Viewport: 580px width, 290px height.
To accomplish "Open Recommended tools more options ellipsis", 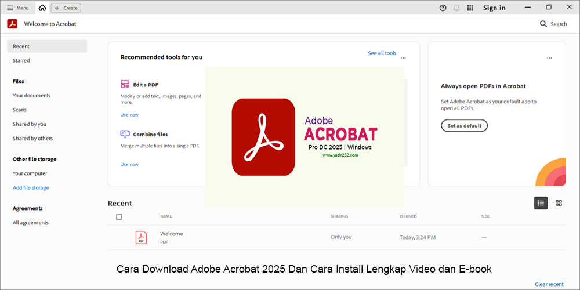I will pyautogui.click(x=403, y=58).
